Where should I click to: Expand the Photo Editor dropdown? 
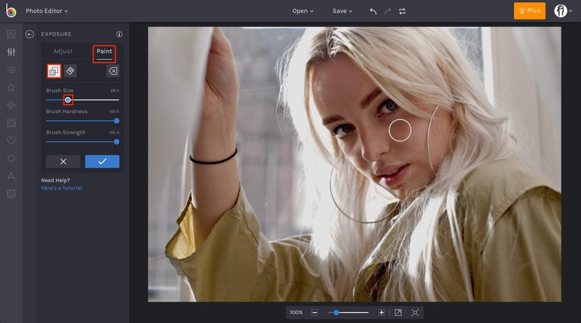[47, 11]
